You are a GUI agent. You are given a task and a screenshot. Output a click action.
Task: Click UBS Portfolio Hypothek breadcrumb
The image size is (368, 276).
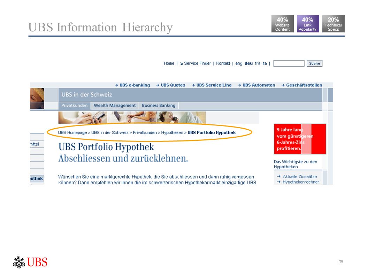212,133
